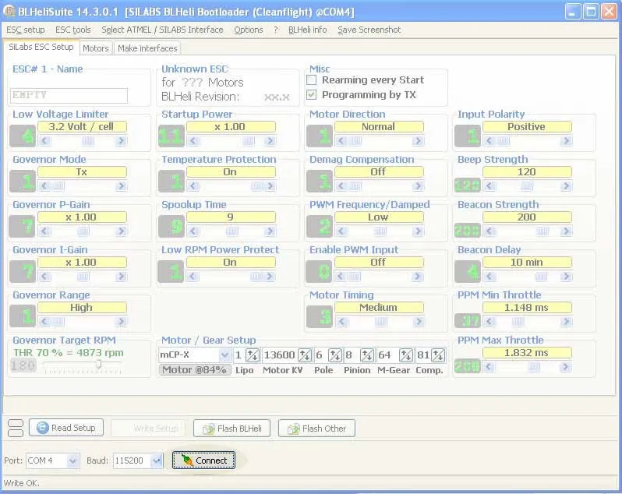Image resolution: width=622 pixels, height=494 pixels.
Task: Click the Pinion stepper icon
Action: [367, 355]
